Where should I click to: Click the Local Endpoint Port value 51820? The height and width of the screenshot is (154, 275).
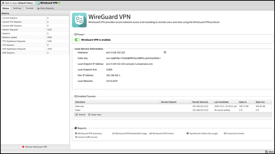pos(109,70)
